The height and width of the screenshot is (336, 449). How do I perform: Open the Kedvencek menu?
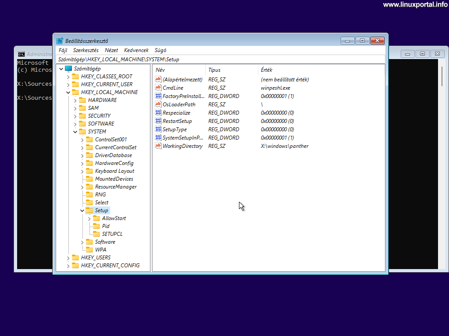pos(136,50)
